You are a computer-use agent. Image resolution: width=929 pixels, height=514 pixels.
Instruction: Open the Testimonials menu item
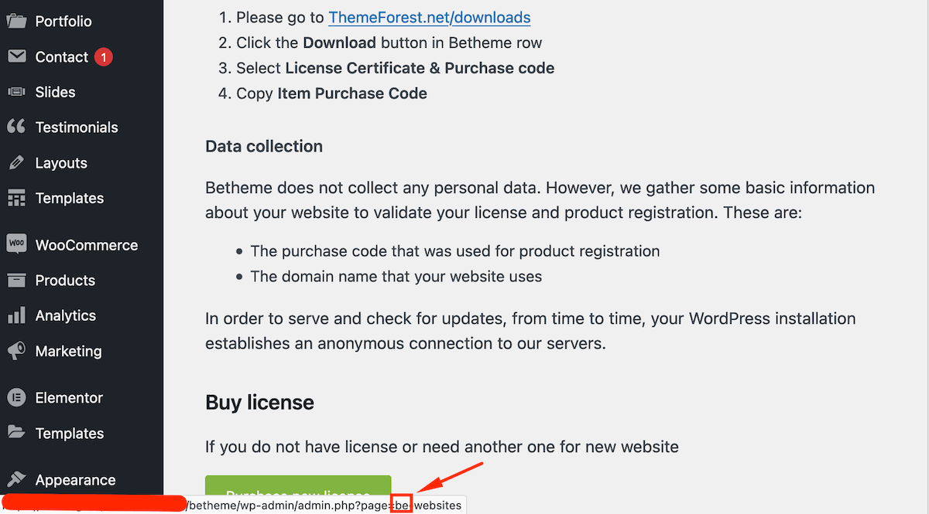coord(77,128)
